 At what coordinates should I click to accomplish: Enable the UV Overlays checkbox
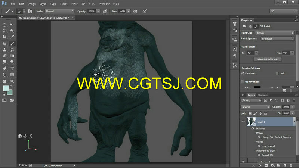242,81
